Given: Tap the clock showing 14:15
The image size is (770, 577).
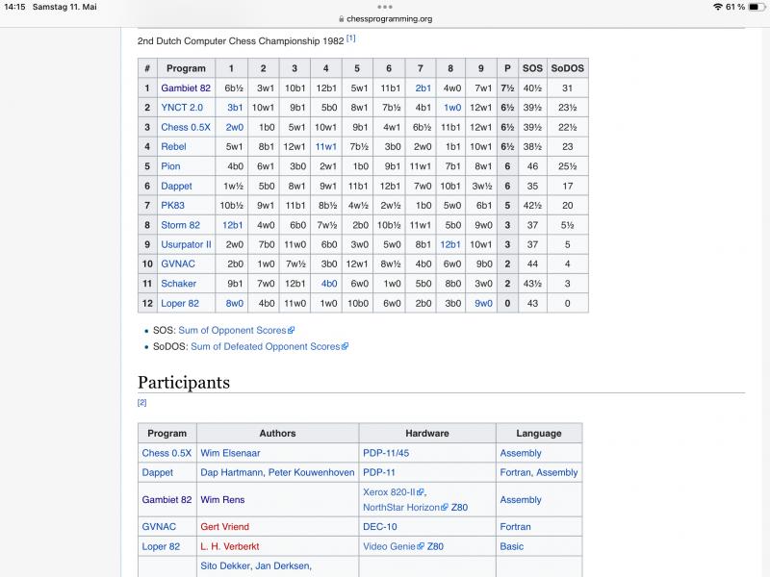Looking at the screenshot, I should (x=14, y=7).
